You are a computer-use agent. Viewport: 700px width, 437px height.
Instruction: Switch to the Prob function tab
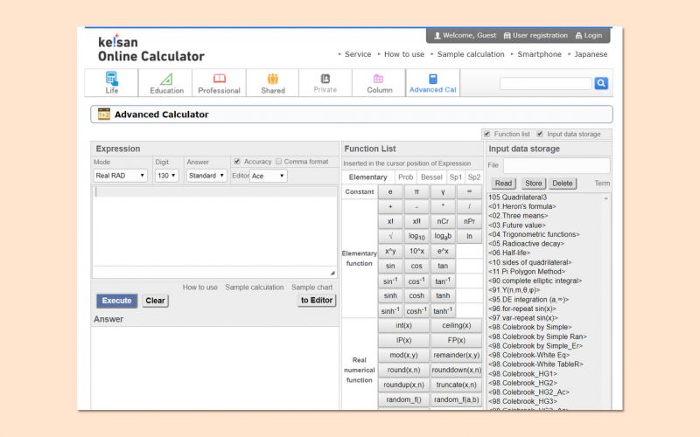click(406, 177)
